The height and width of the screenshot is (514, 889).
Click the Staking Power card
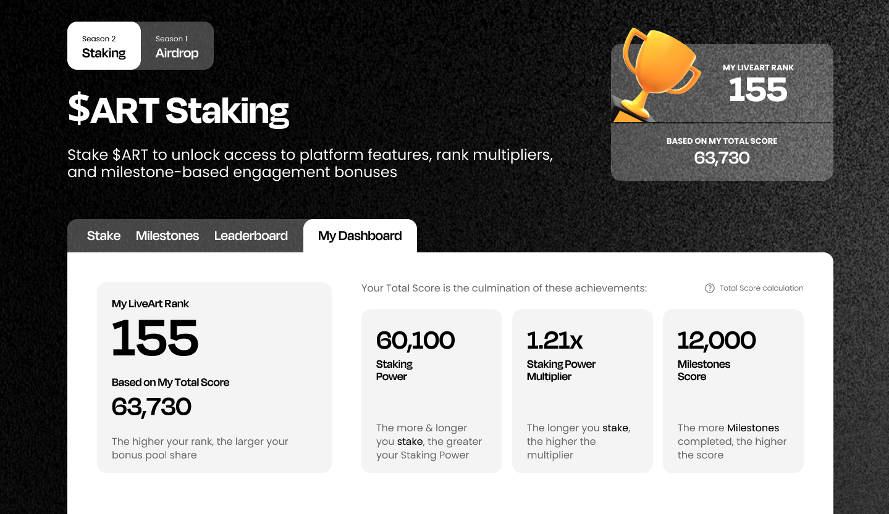tap(432, 391)
